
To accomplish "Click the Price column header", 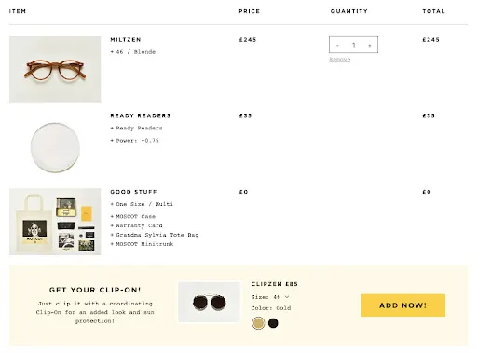I will (250, 11).
